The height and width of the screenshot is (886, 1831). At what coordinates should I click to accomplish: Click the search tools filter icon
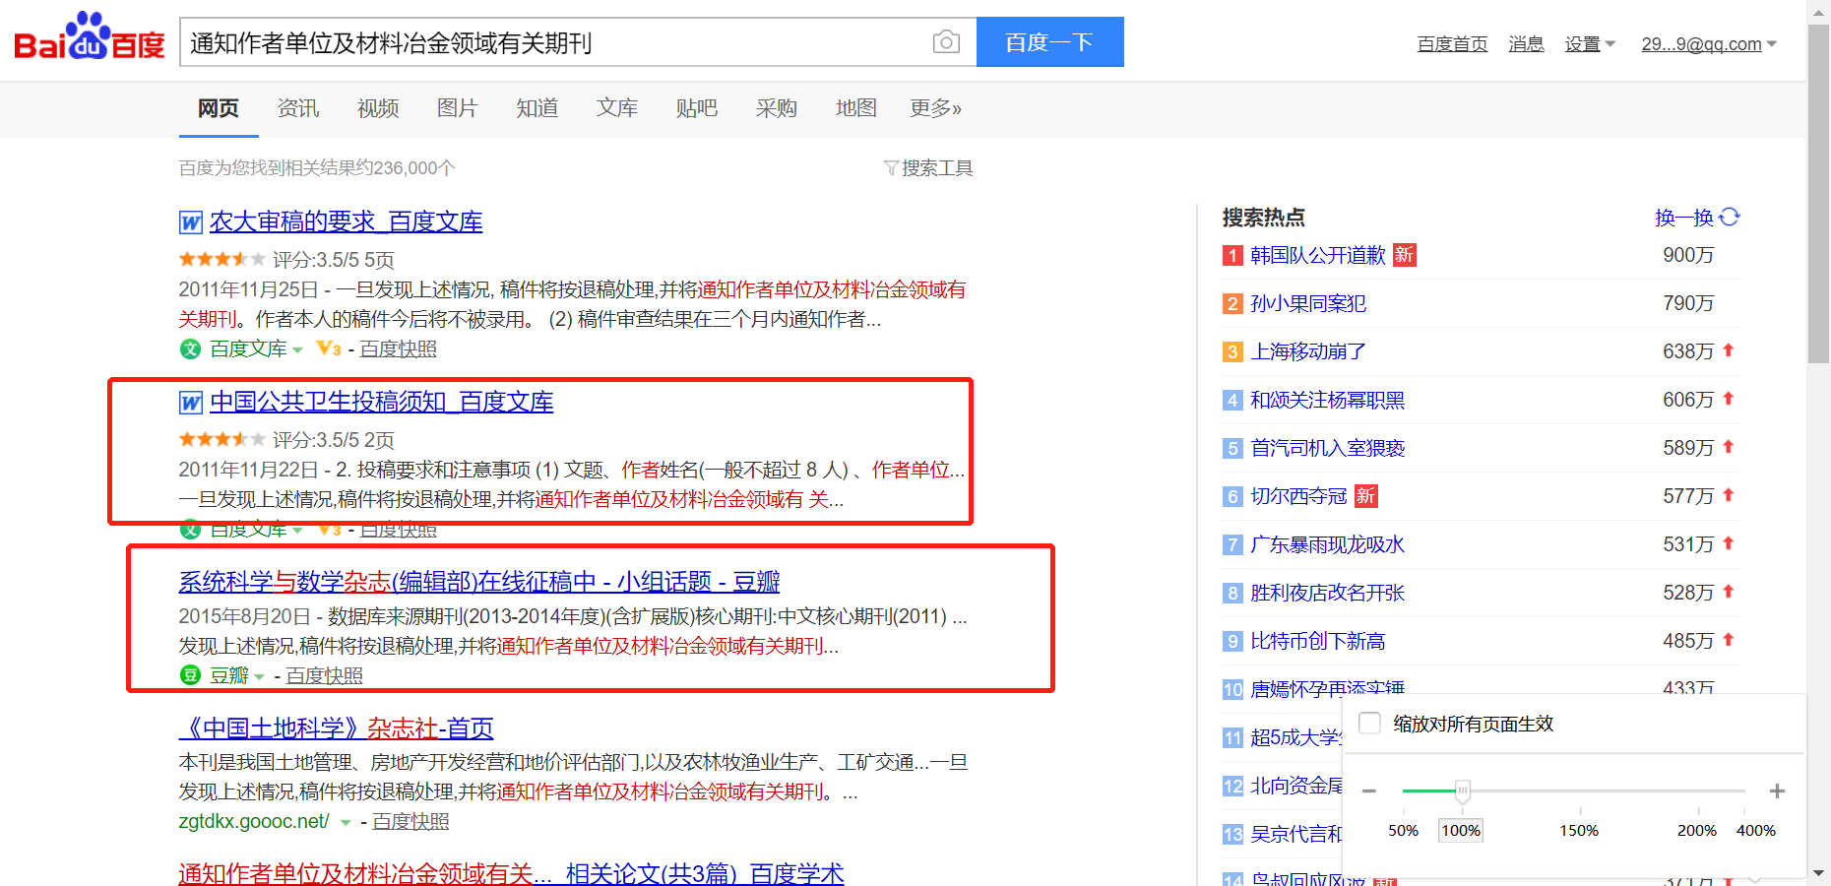coord(891,168)
